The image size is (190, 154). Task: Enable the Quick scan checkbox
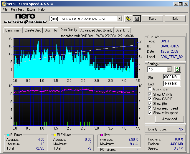150,89
